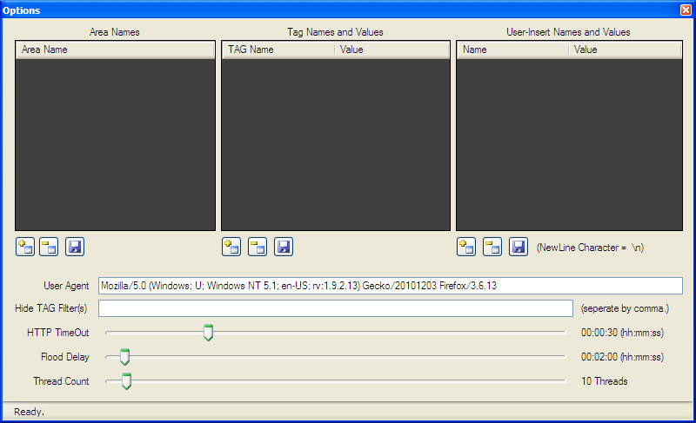This screenshot has width=696, height=423.
Task: Click the save icon under Tag Names and Values
Action: coord(284,247)
